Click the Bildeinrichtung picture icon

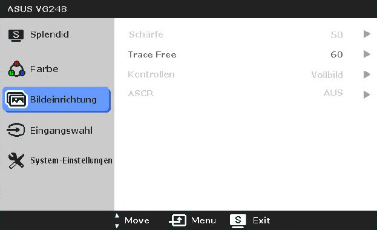point(16,99)
